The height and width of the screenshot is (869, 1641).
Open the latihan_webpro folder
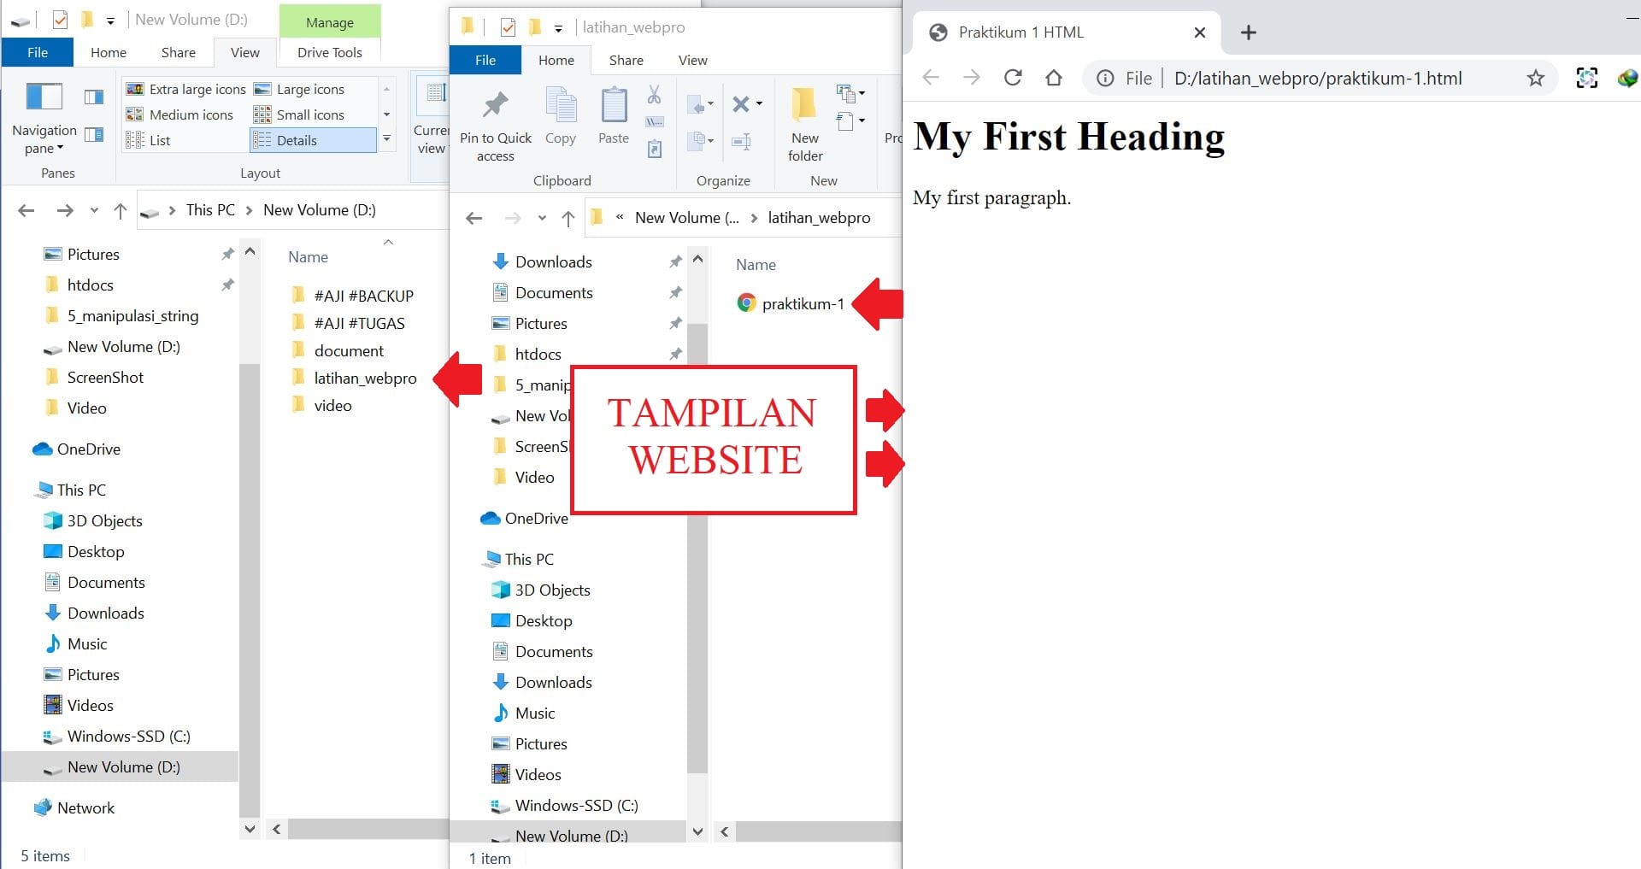[x=364, y=378]
